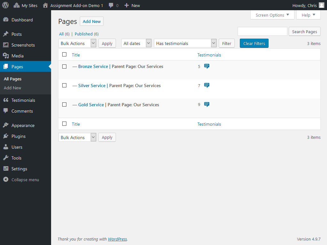Select the All Pages submenu item

pyautogui.click(x=12, y=79)
